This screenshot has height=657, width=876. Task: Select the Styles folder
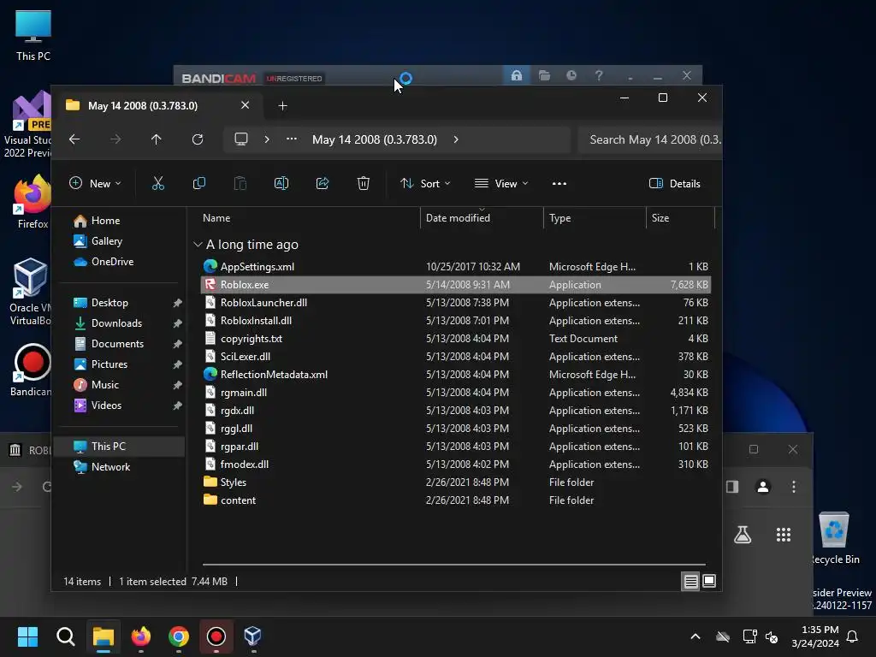[x=455, y=482]
